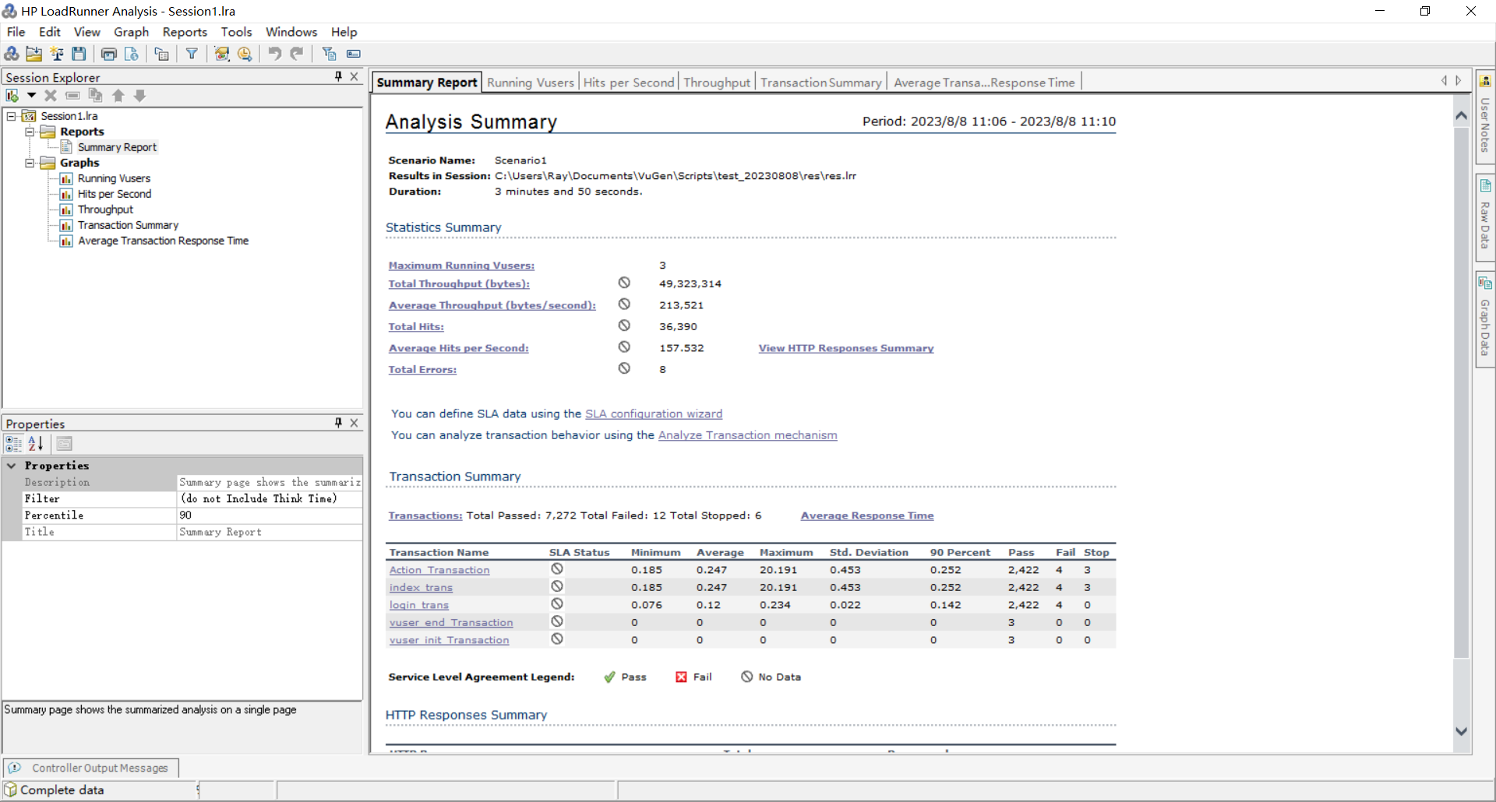This screenshot has width=1496, height=802.
Task: Pin the Properties panel
Action: [x=338, y=423]
